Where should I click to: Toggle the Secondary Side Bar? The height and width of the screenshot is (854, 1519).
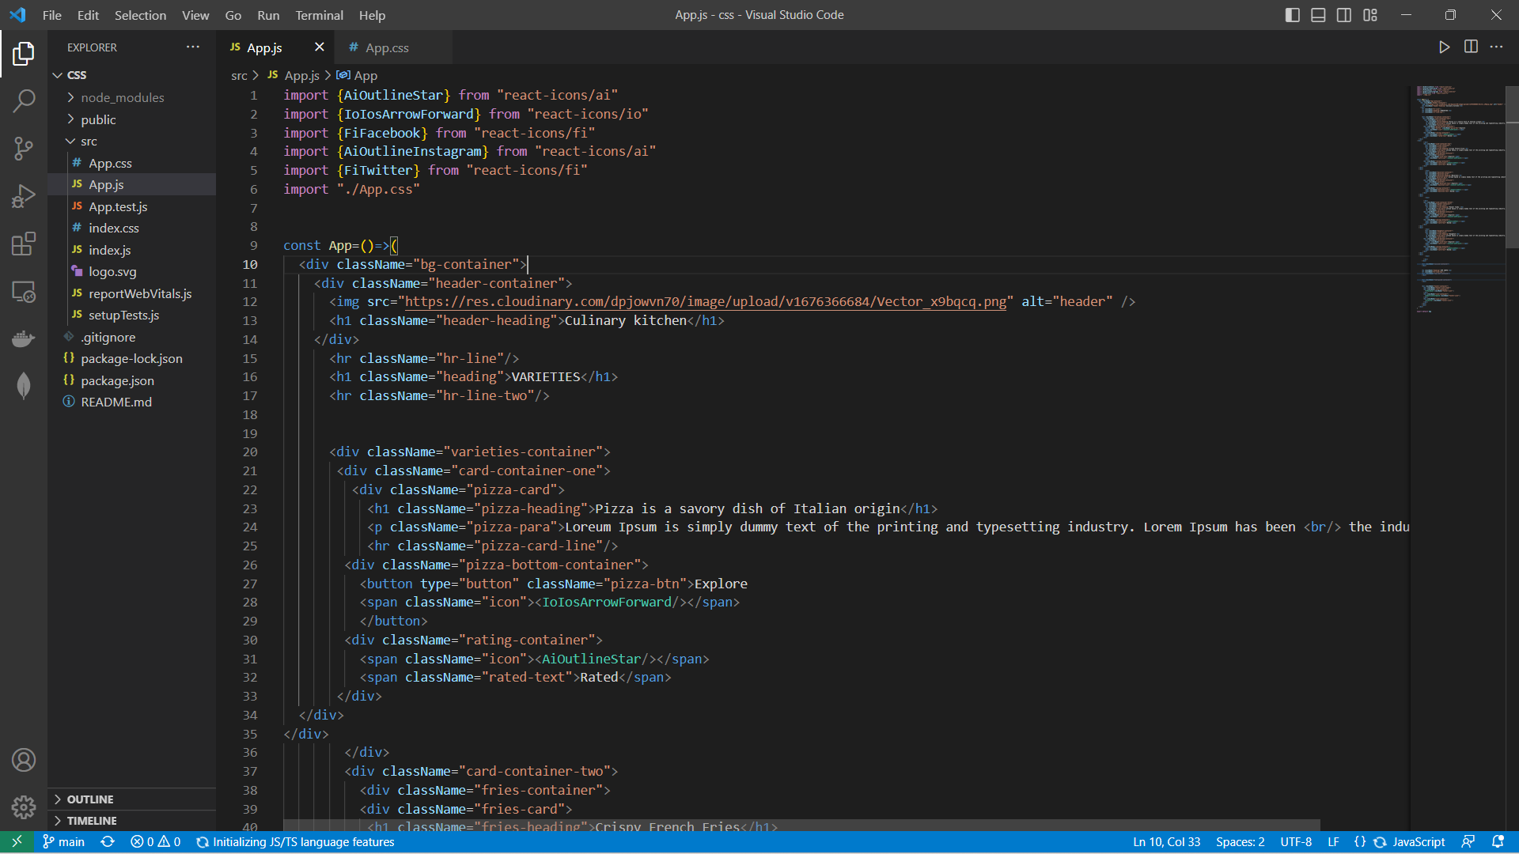click(1343, 14)
